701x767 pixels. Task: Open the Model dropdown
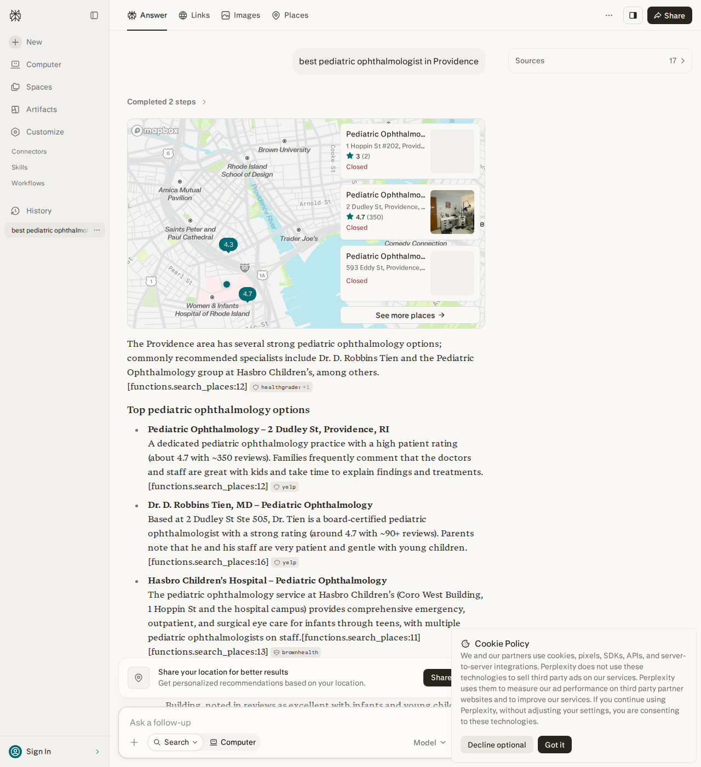point(430,742)
